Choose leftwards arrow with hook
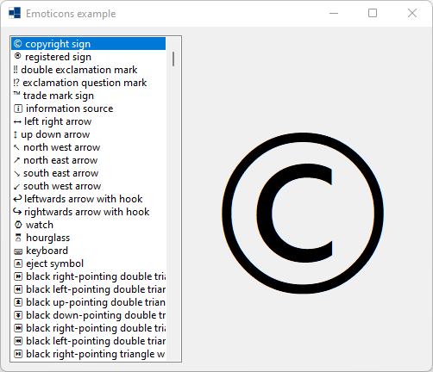This screenshot has width=433, height=372. [x=88, y=199]
